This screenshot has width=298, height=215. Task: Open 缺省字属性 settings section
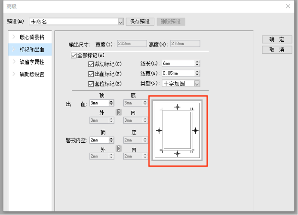point(32,62)
